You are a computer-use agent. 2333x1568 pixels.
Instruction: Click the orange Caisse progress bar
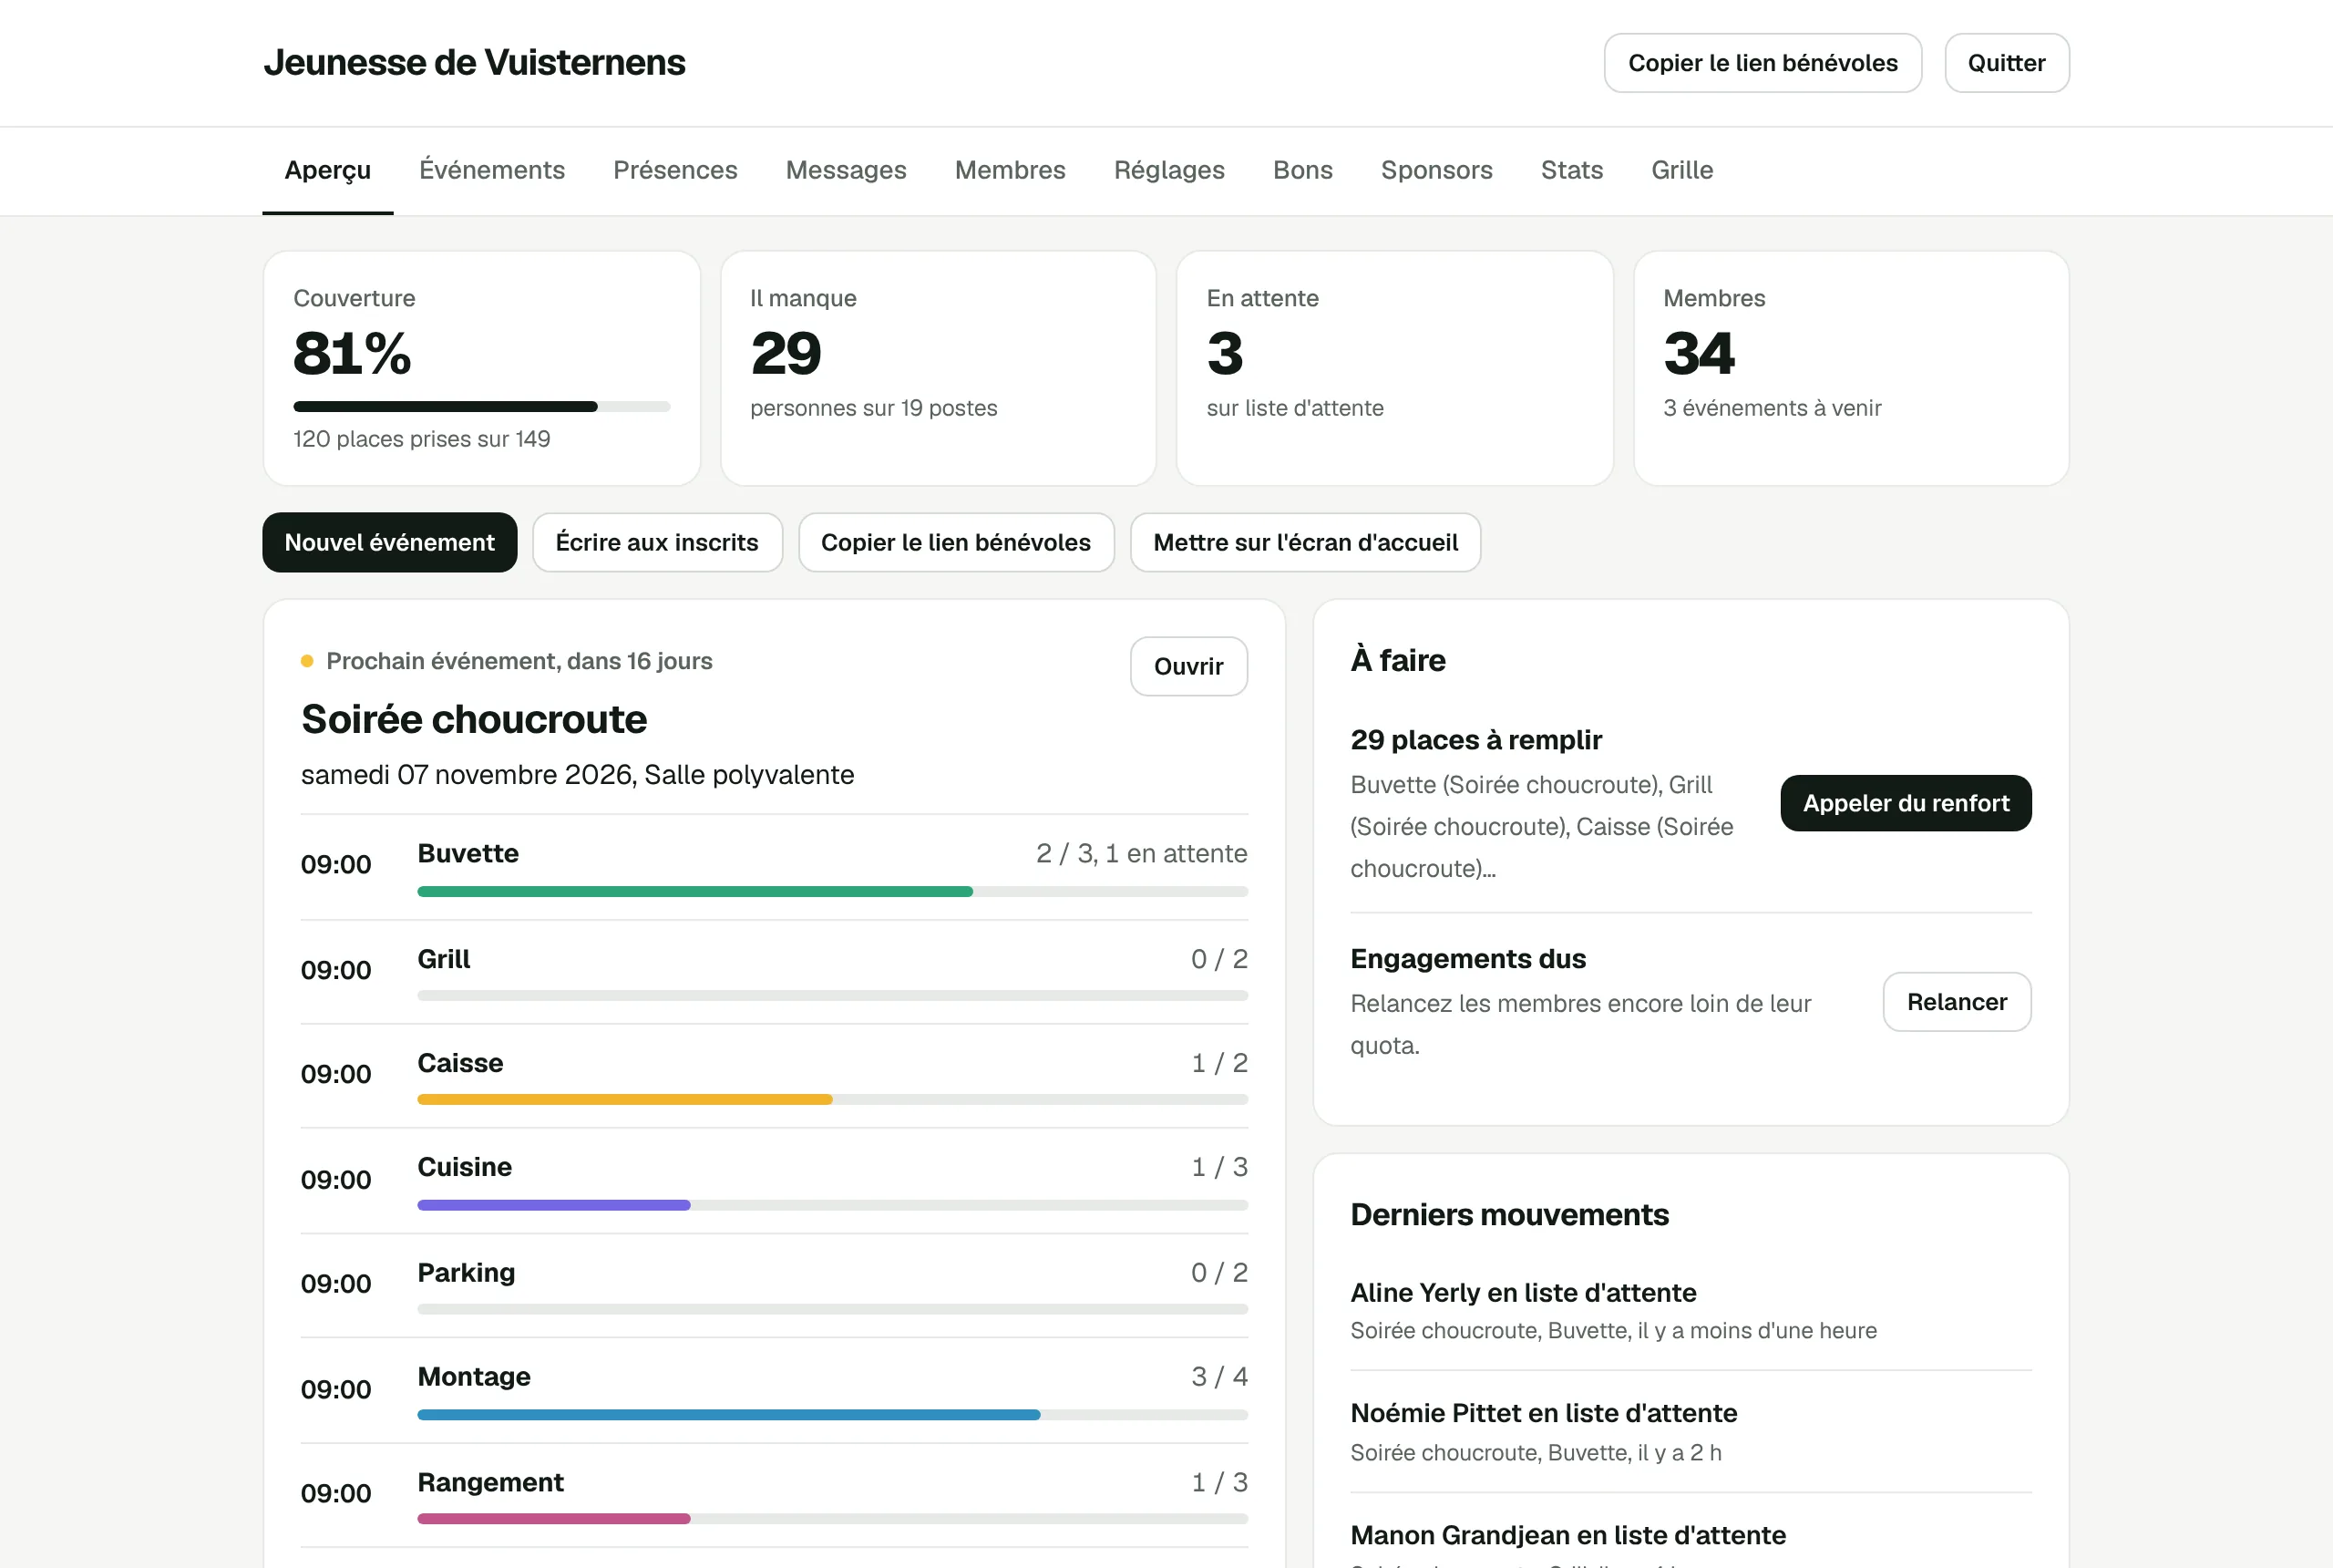pyautogui.click(x=833, y=1100)
